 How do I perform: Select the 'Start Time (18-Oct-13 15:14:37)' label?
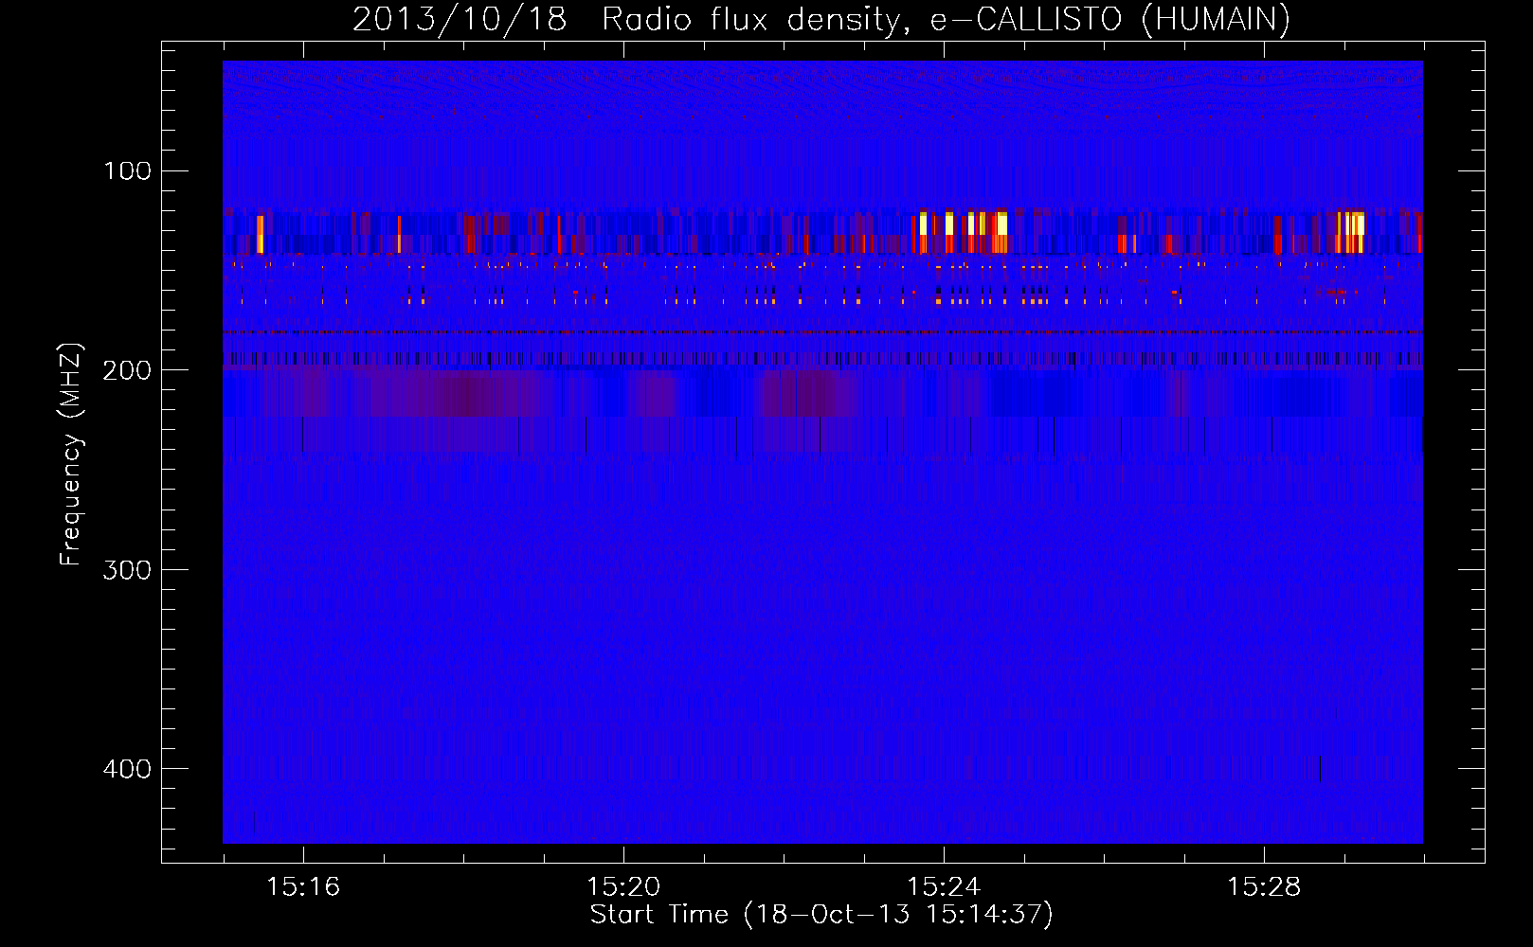pyautogui.click(x=821, y=915)
